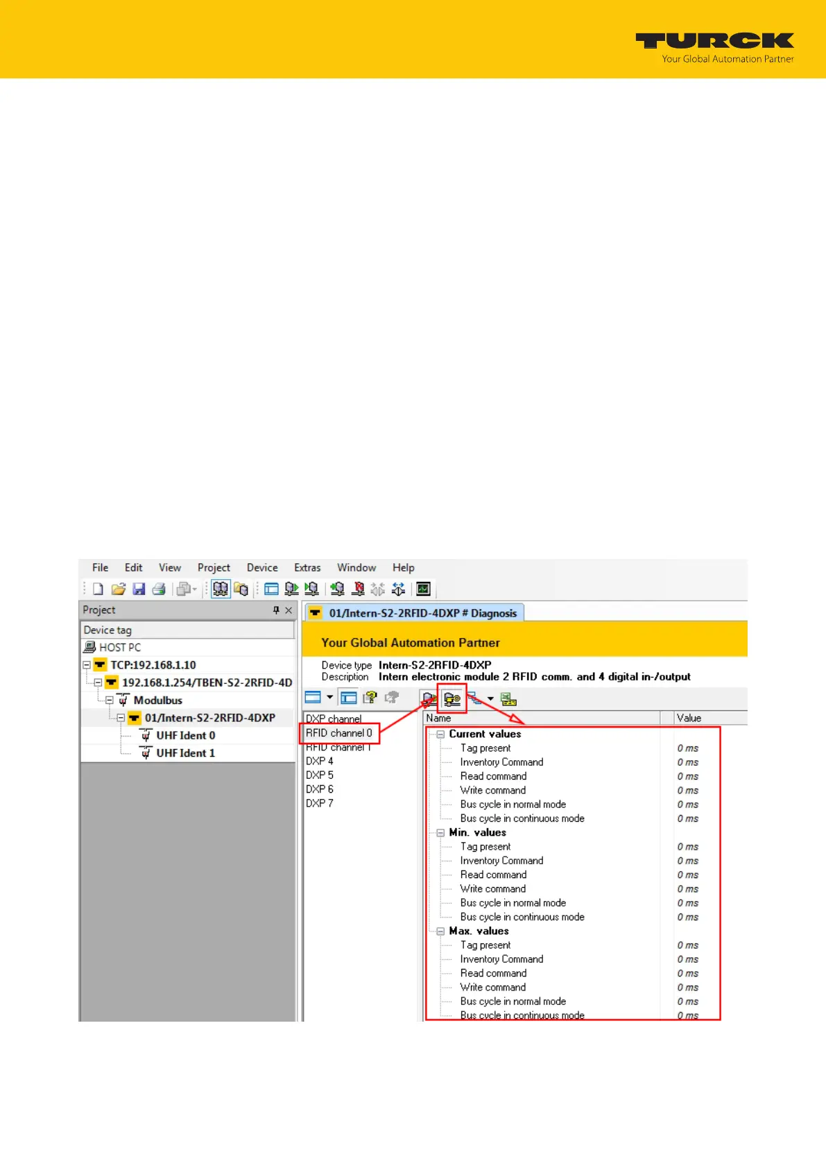Click the grayed-out arrows toolbar icon
The width and height of the screenshot is (826, 1168).
378,589
